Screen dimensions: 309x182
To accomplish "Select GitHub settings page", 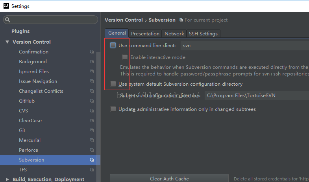I will [x=27, y=101].
